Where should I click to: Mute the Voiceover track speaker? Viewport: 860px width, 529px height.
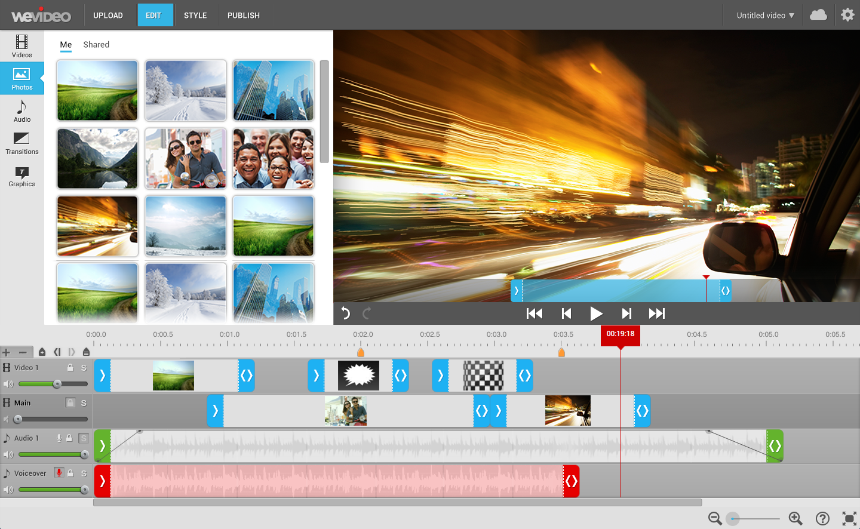[8, 490]
